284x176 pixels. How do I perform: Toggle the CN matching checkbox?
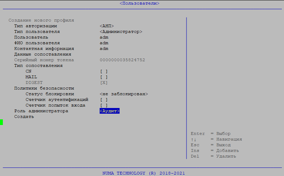104,71
